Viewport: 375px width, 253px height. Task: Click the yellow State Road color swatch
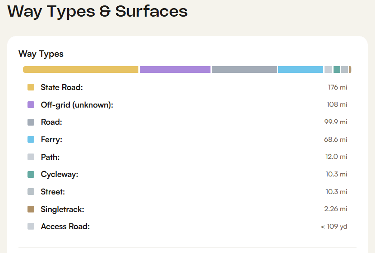[31, 87]
